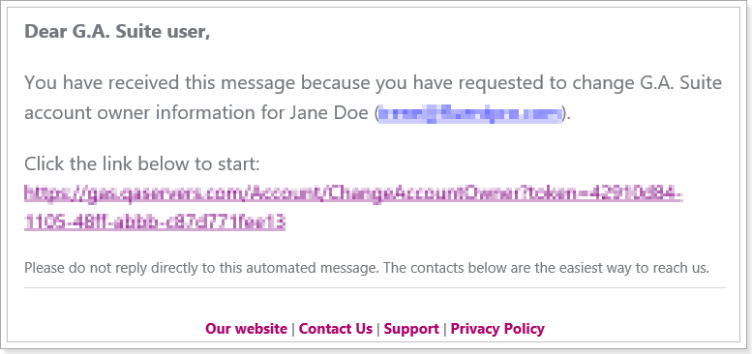Click the words account owner information
Image resolution: width=752 pixels, height=354 pixels.
pyautogui.click(x=155, y=113)
